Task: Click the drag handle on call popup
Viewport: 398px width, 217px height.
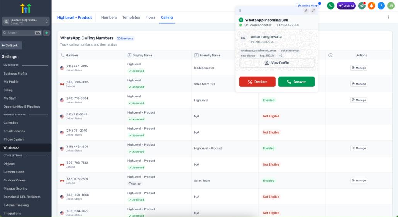Action: click(240, 10)
